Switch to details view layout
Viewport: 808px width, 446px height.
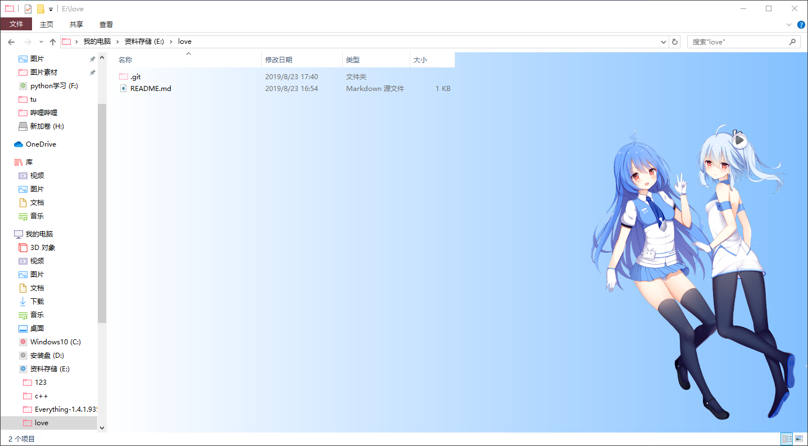(787, 439)
